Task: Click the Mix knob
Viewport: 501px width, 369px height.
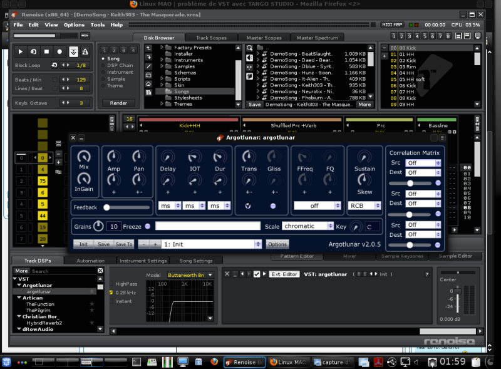Action: click(84, 157)
